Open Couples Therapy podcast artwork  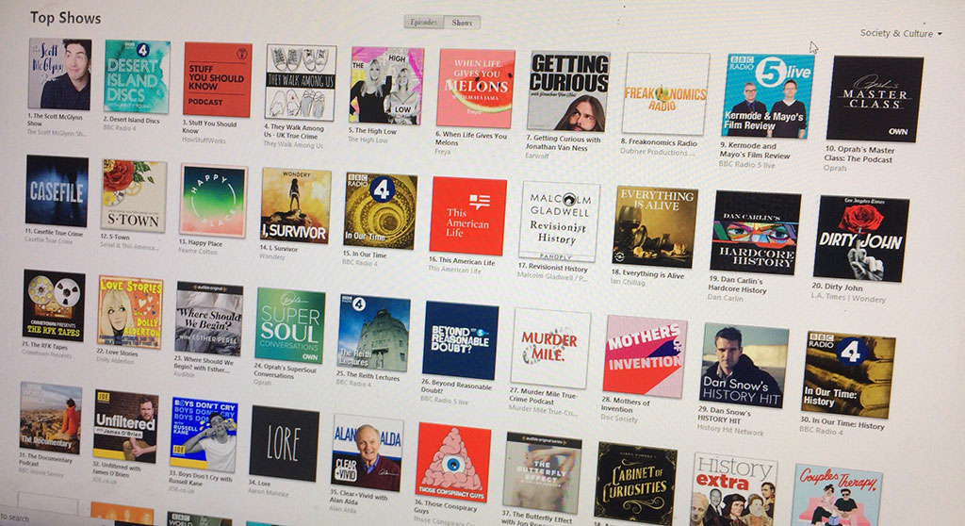pos(838,495)
